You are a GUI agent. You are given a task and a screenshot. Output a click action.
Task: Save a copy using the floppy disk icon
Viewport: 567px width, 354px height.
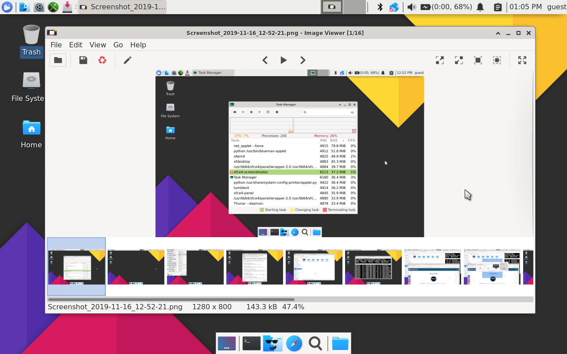pyautogui.click(x=83, y=60)
